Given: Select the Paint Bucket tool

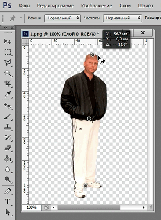Looking at the screenshot, I should [7, 158].
